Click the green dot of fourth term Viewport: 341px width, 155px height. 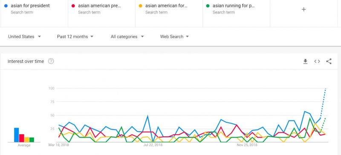(x=208, y=6)
